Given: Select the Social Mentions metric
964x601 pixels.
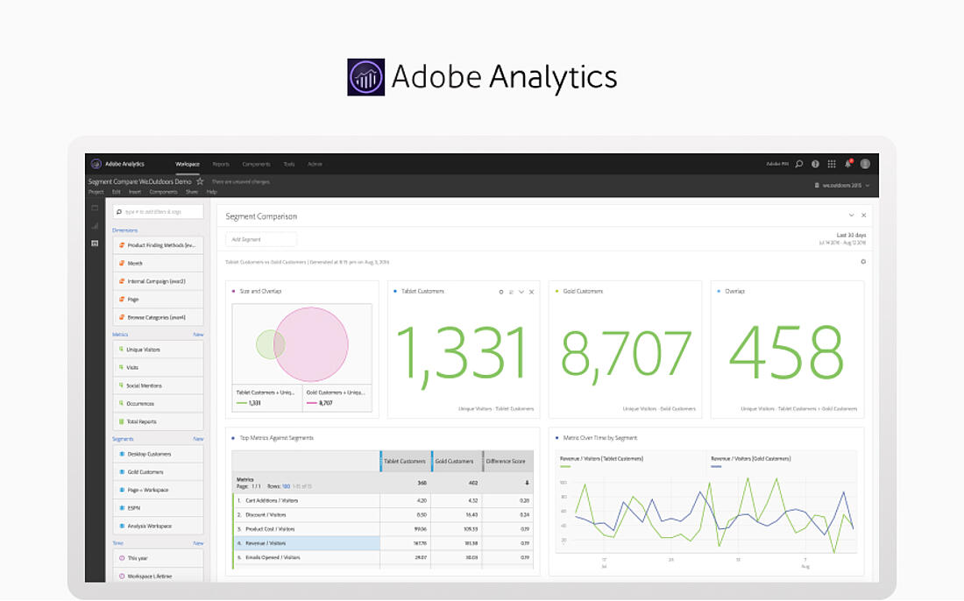Looking at the screenshot, I should (158, 385).
